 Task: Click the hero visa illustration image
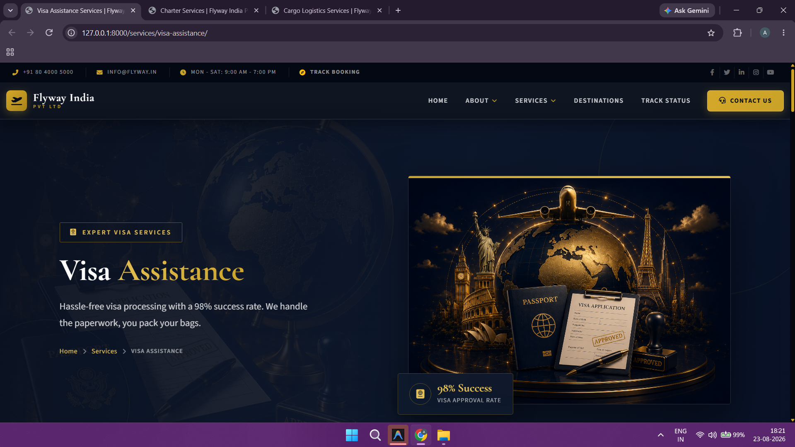click(569, 290)
